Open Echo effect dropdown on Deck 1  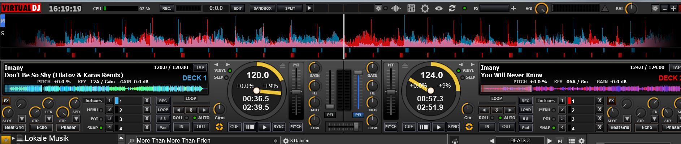pyautogui.click(x=49, y=119)
